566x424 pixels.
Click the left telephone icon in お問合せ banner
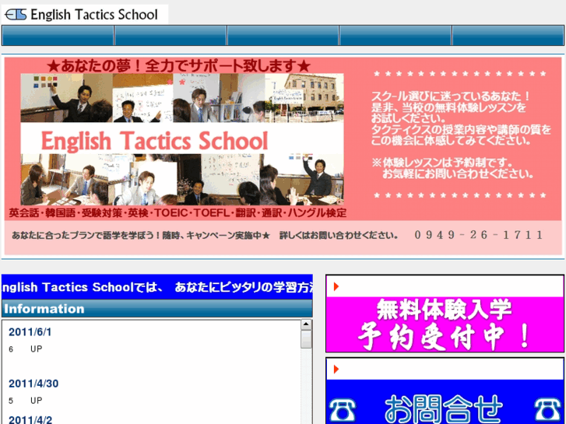click(343, 410)
